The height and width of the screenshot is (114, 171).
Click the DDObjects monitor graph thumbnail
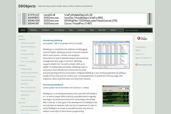click(116, 96)
